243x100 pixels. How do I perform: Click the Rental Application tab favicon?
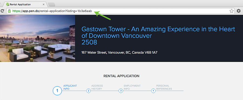[8, 5]
